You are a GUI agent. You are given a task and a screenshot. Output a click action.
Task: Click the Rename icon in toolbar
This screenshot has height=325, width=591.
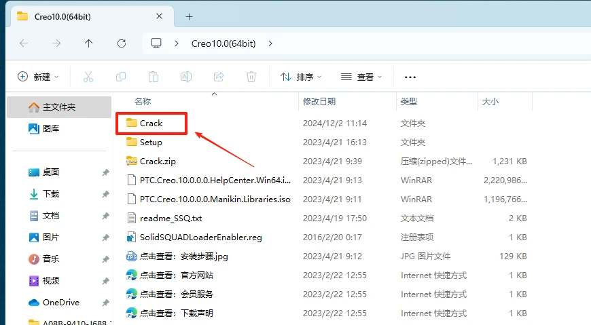186,77
